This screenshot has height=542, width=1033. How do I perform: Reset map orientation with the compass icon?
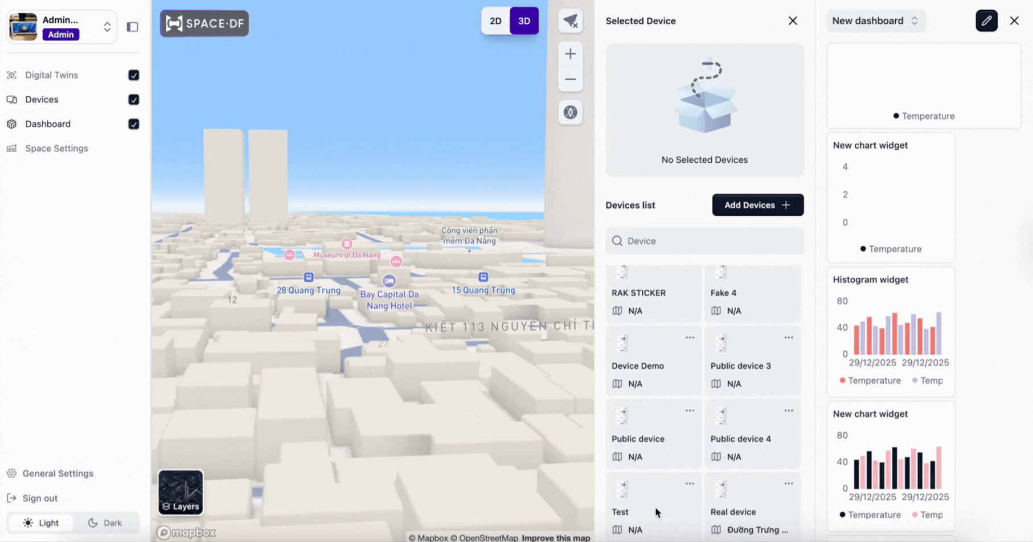point(570,113)
